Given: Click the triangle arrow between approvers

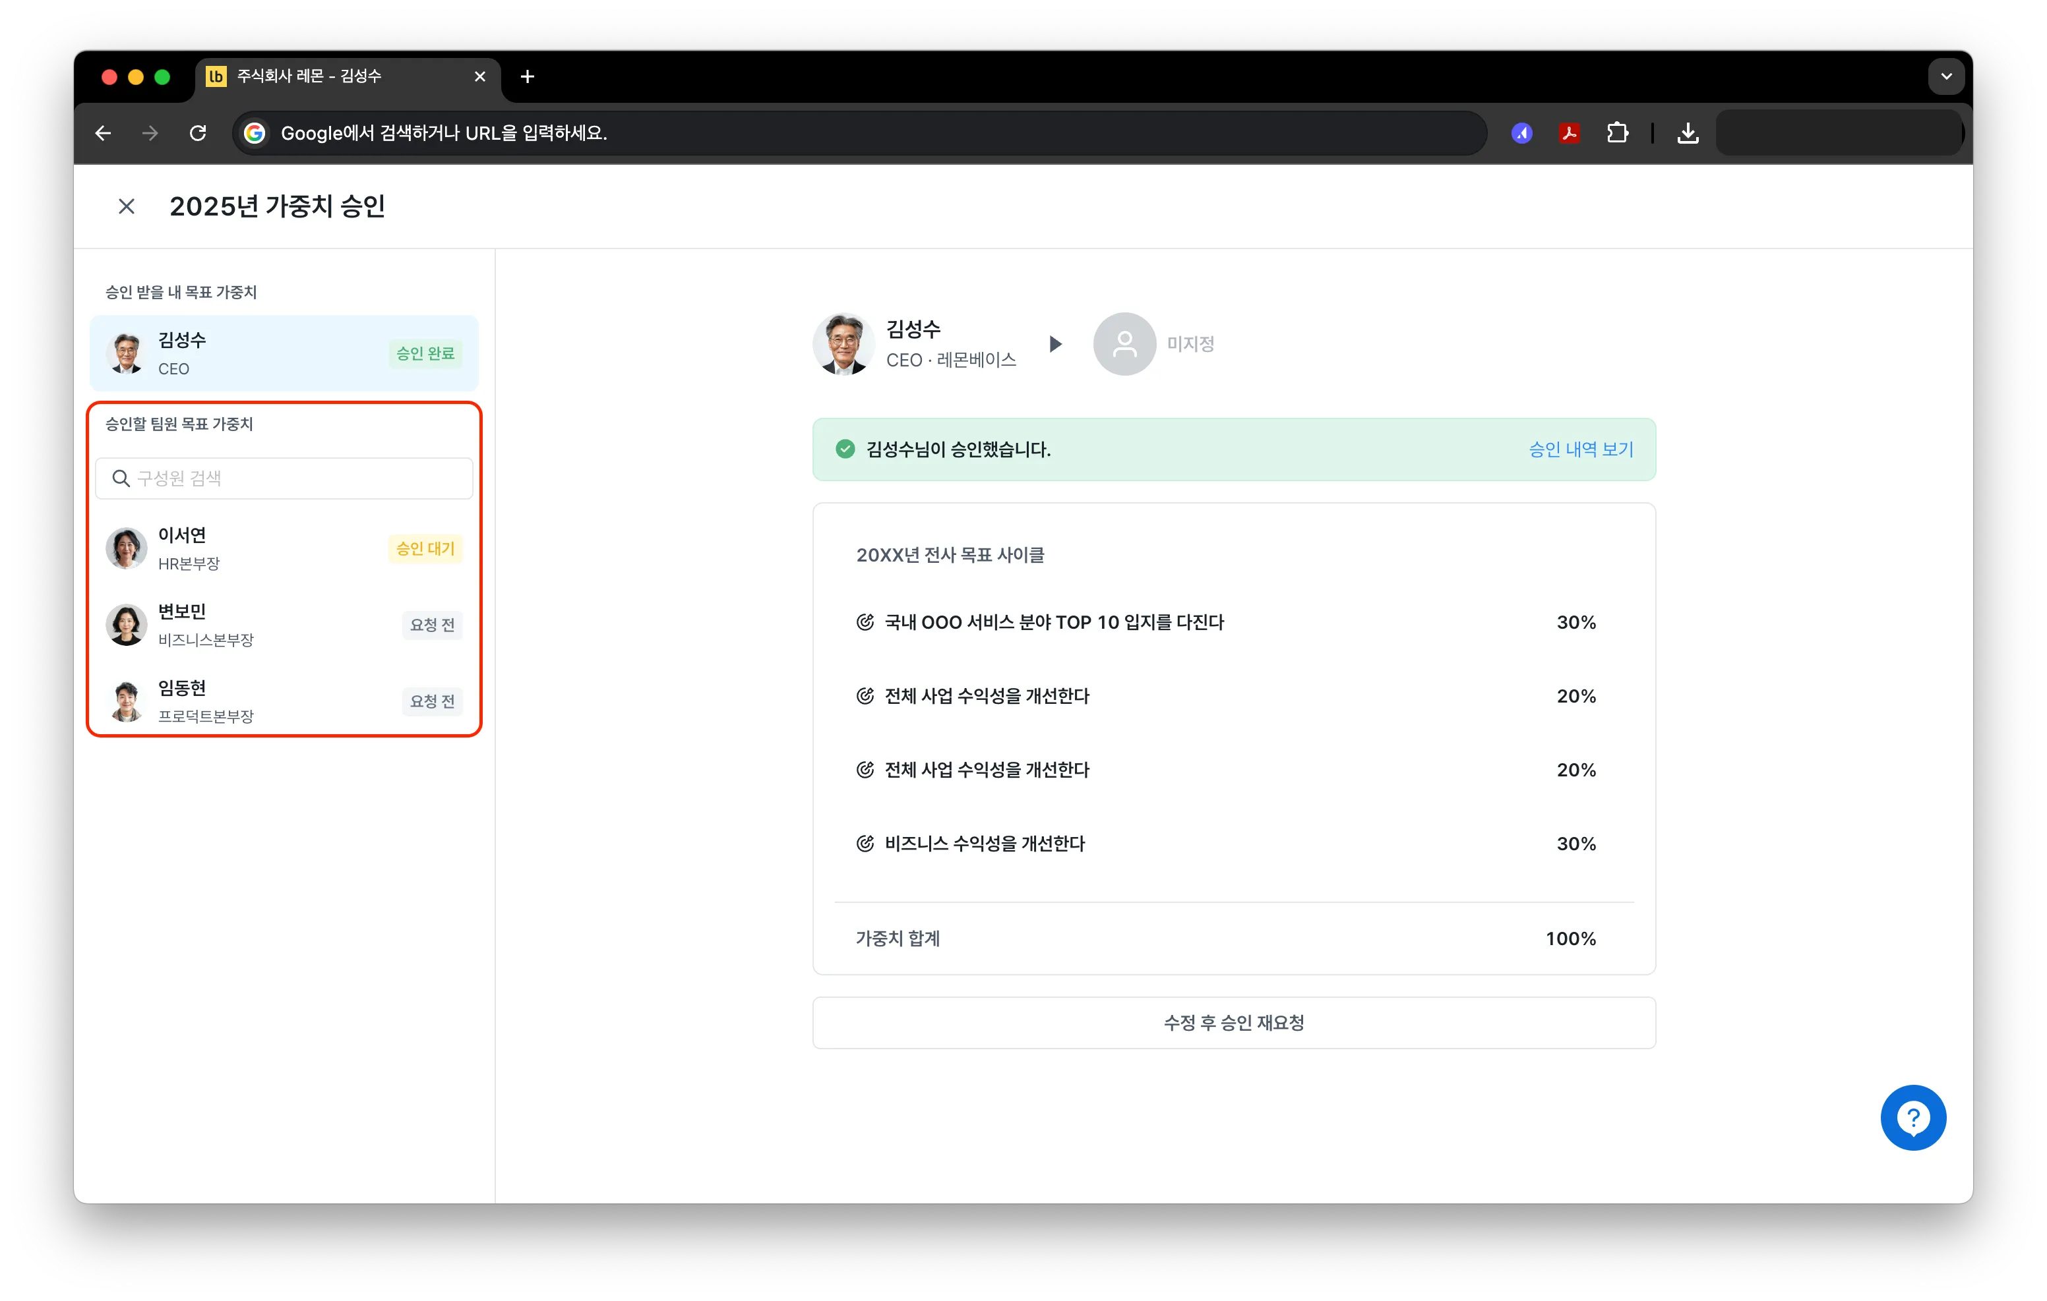Looking at the screenshot, I should tap(1055, 344).
